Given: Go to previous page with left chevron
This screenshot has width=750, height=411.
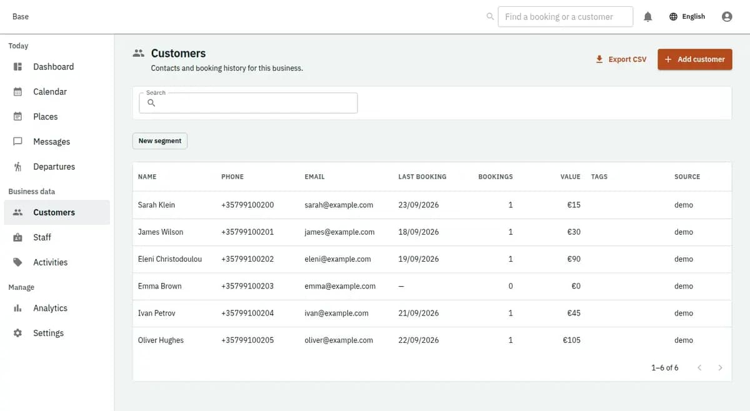Looking at the screenshot, I should (699, 368).
